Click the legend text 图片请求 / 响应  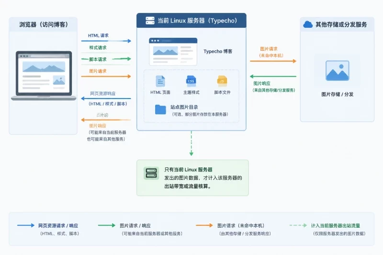click(135, 226)
